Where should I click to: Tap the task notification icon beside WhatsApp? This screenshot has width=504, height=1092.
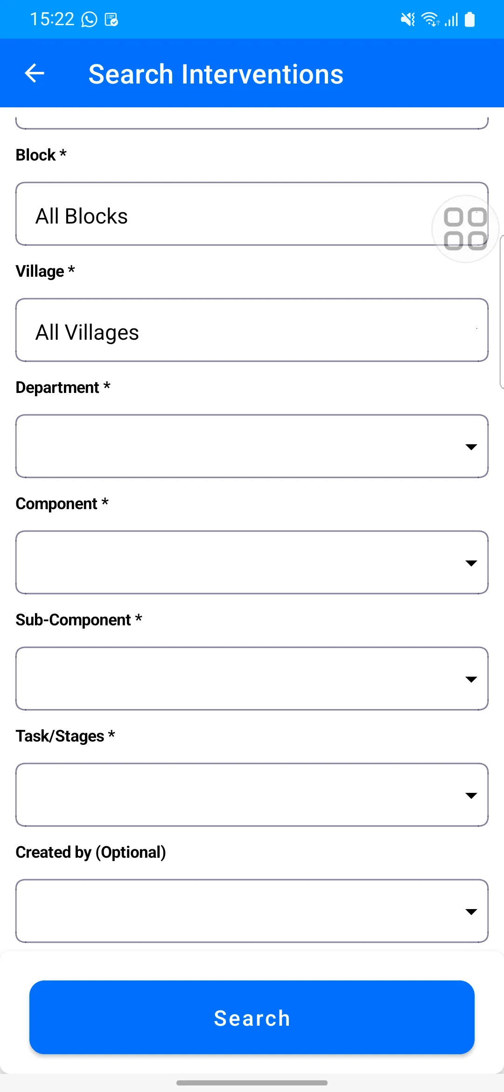(x=111, y=20)
